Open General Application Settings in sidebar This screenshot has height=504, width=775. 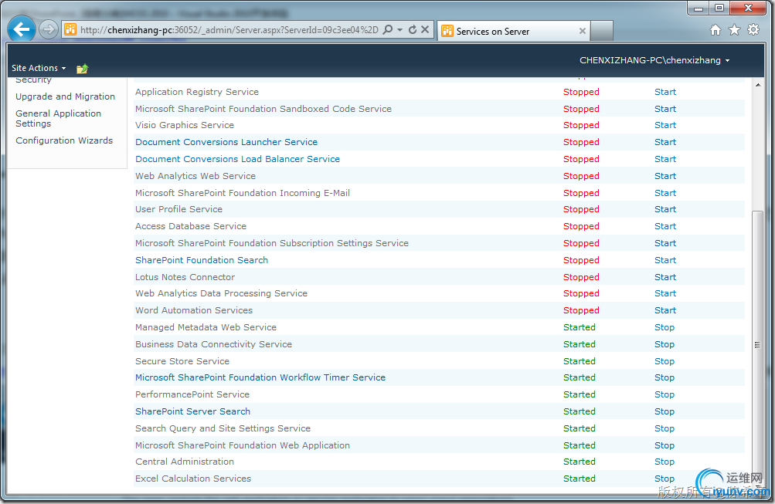(58, 118)
